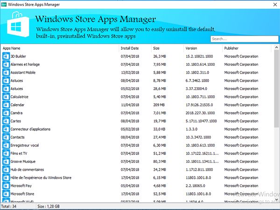
Task: Select the Assistant Mobile entry
Action: tap(23, 72)
